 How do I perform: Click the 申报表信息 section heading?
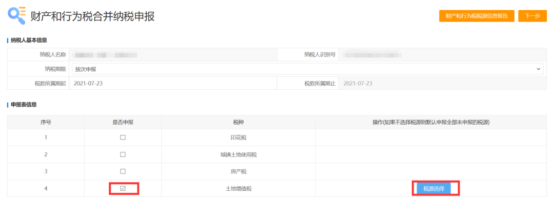click(x=24, y=105)
